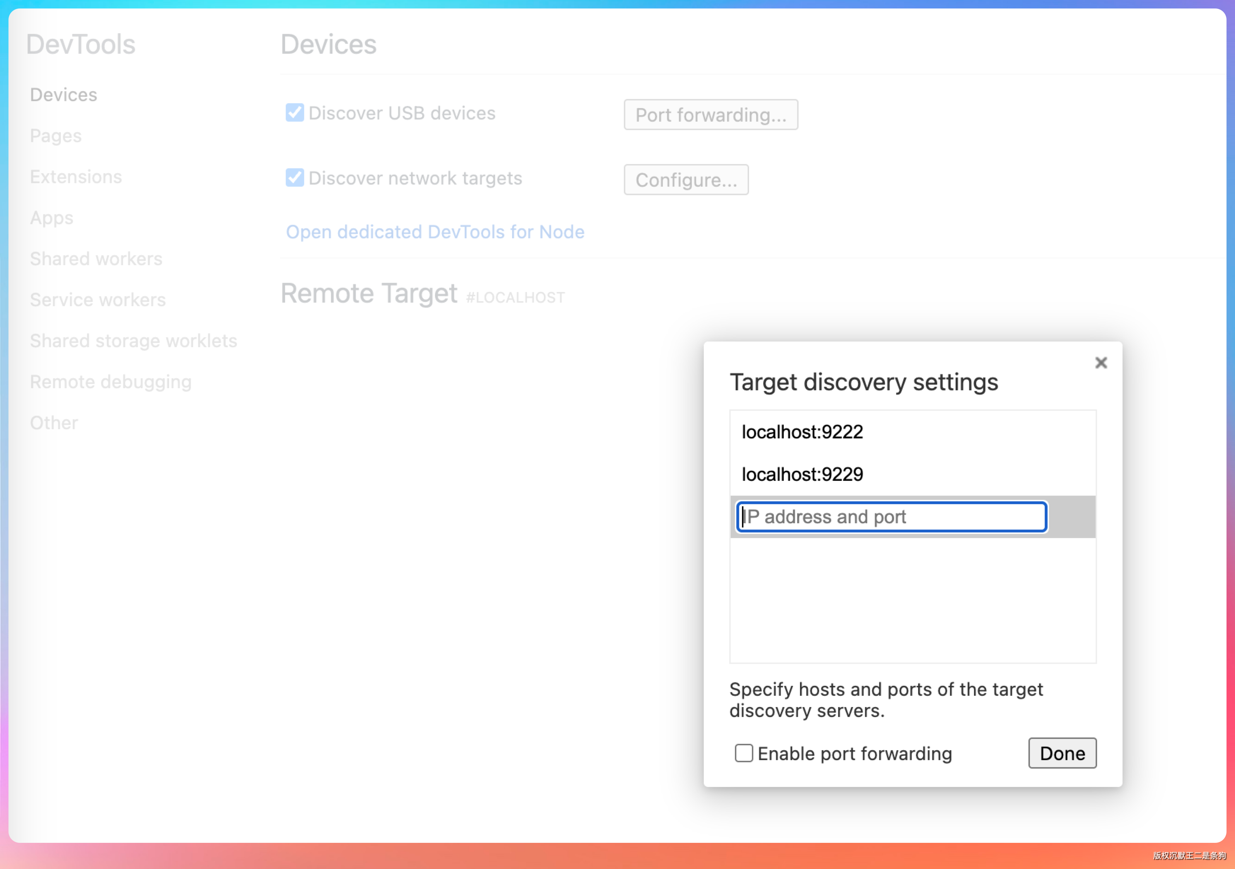1235x869 pixels.
Task: Open the Other section
Action: [54, 423]
